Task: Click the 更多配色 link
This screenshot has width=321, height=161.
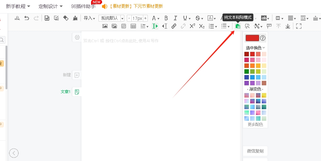Action: (x=255, y=124)
